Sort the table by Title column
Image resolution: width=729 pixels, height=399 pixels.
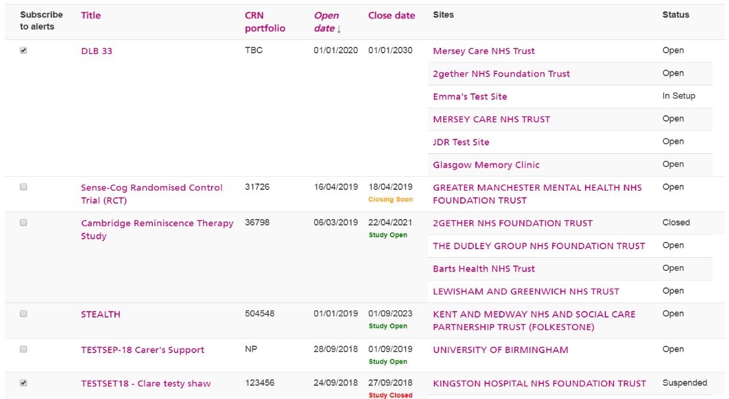click(91, 15)
